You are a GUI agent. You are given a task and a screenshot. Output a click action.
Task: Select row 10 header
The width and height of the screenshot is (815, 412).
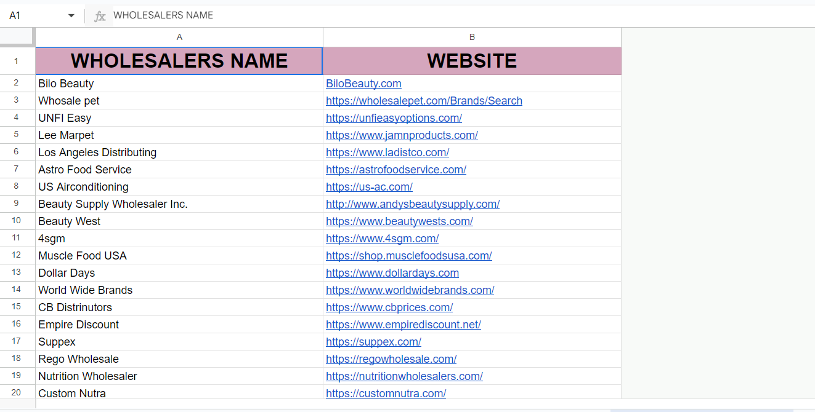(17, 221)
